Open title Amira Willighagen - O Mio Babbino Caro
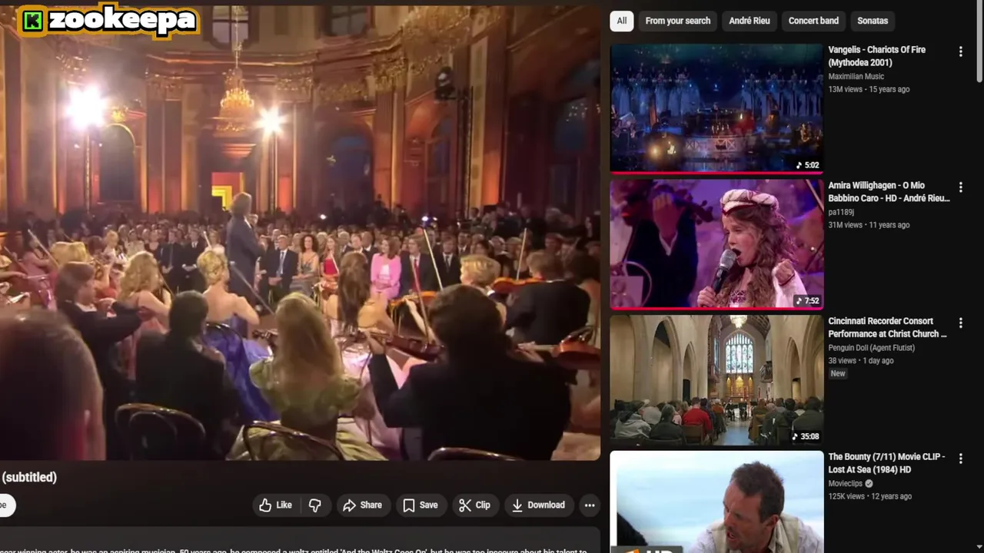This screenshot has width=984, height=553. click(889, 192)
